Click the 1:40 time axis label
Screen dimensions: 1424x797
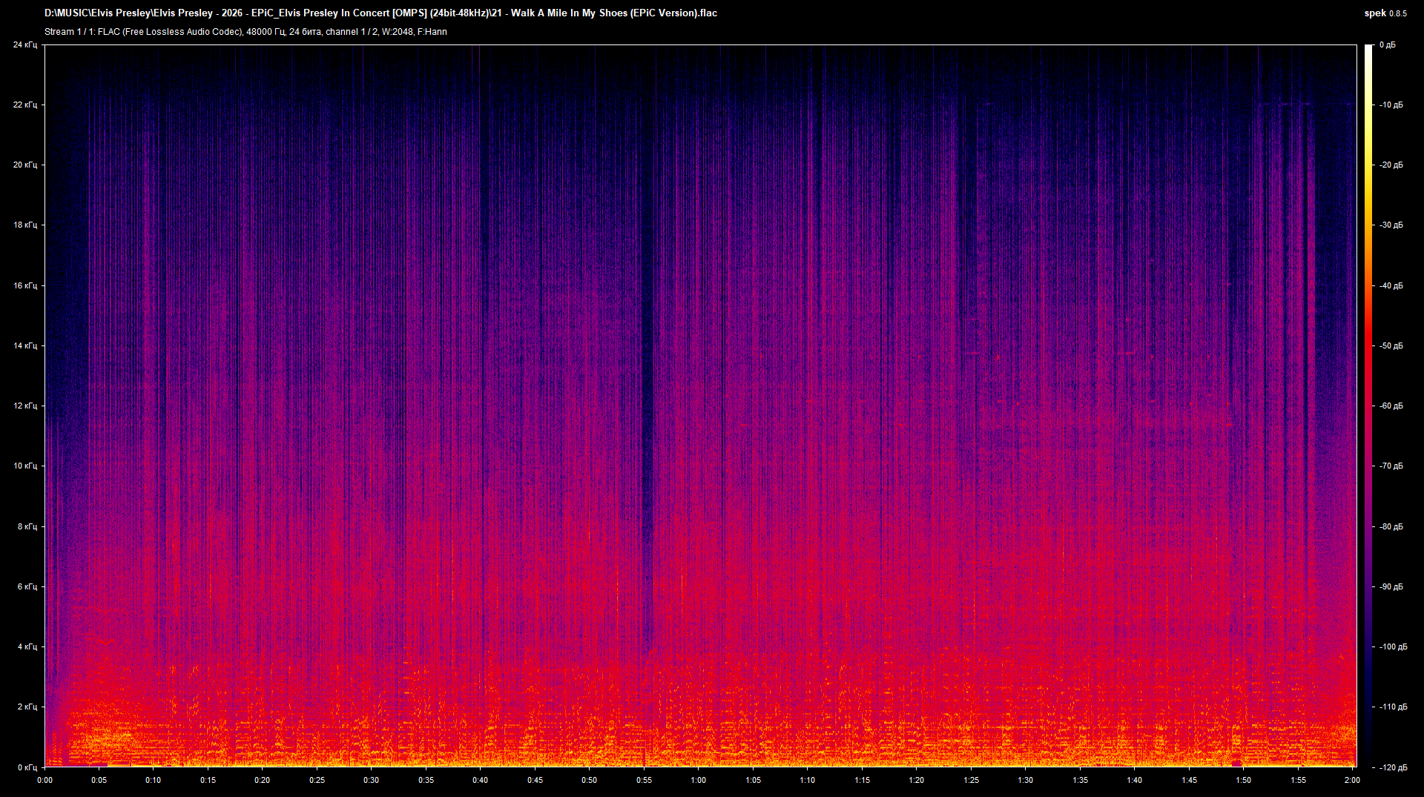(1135, 780)
